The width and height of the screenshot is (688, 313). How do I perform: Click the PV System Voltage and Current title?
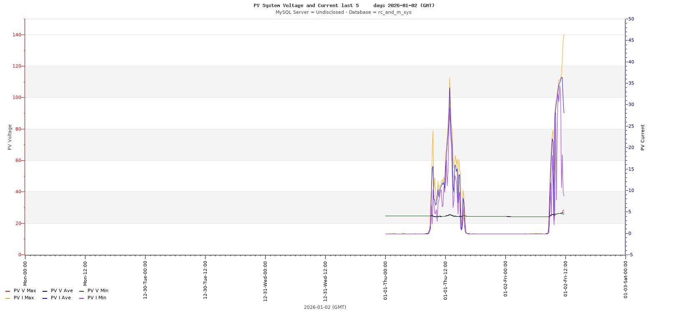344,5
